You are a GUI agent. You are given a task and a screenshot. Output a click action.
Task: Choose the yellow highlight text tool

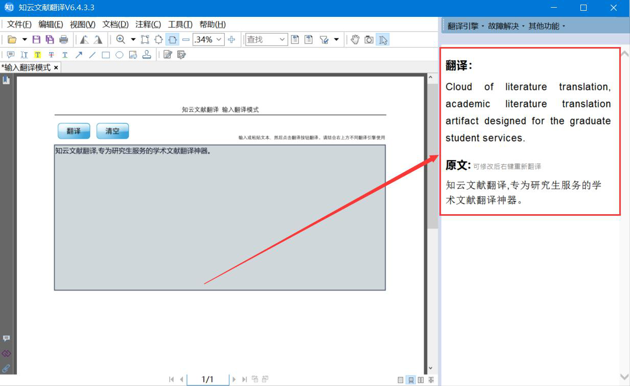tap(37, 55)
